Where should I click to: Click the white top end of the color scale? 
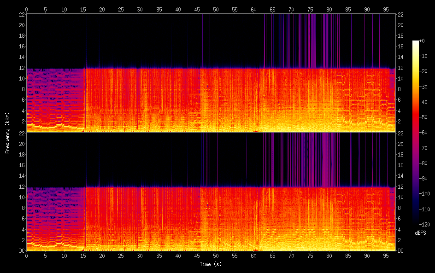[416, 42]
